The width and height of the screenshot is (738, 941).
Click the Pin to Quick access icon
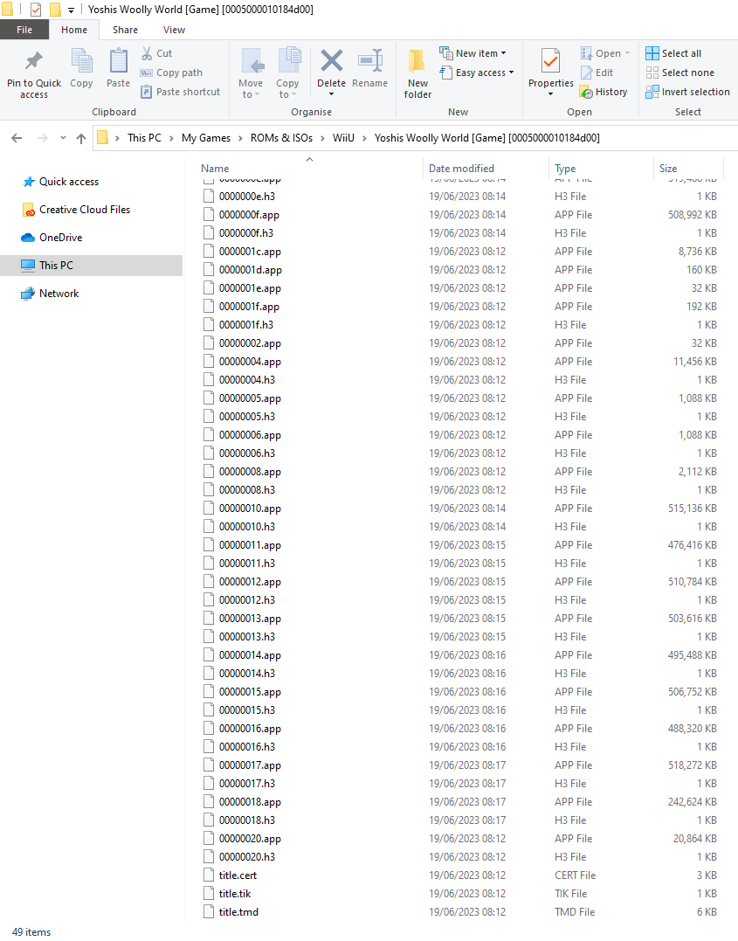click(33, 60)
